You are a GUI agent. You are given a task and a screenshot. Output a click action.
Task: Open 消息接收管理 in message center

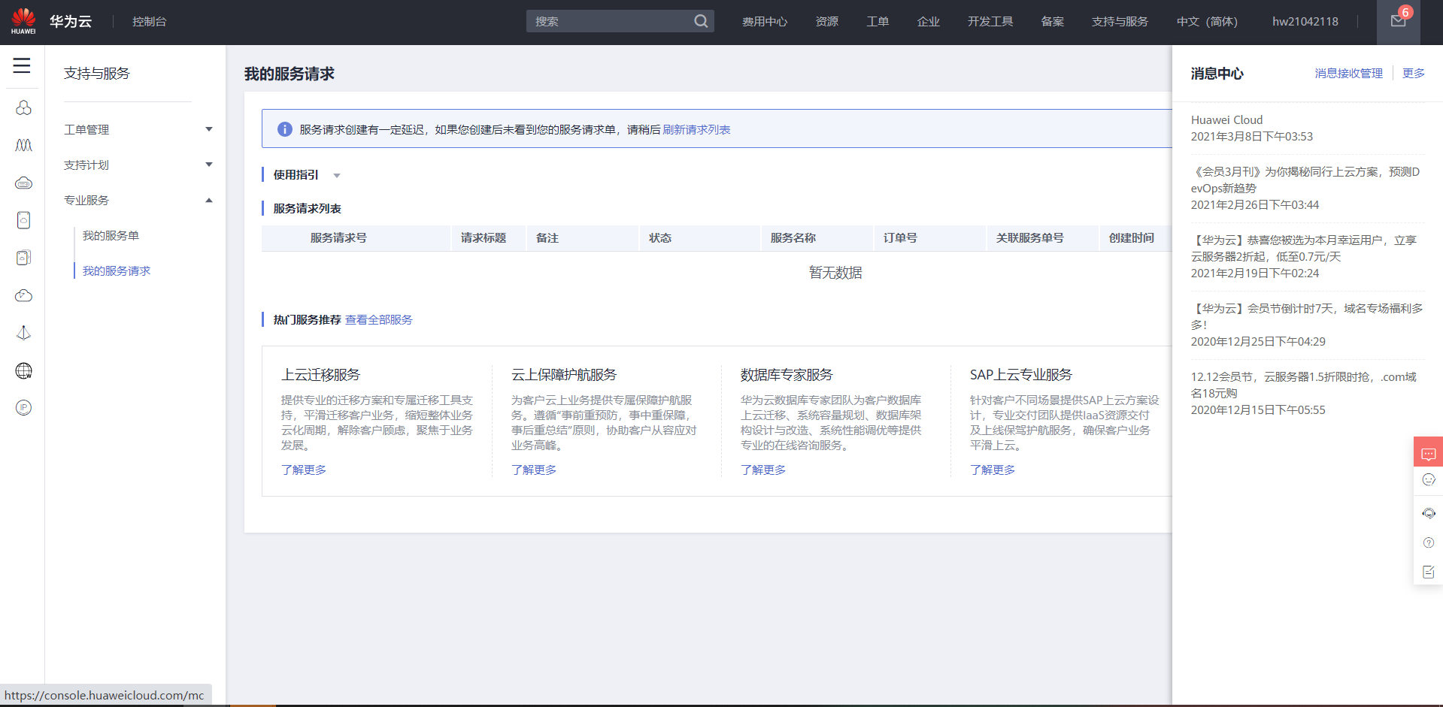coord(1349,73)
